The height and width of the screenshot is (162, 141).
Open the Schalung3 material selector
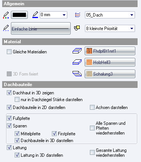[x=110, y=74]
